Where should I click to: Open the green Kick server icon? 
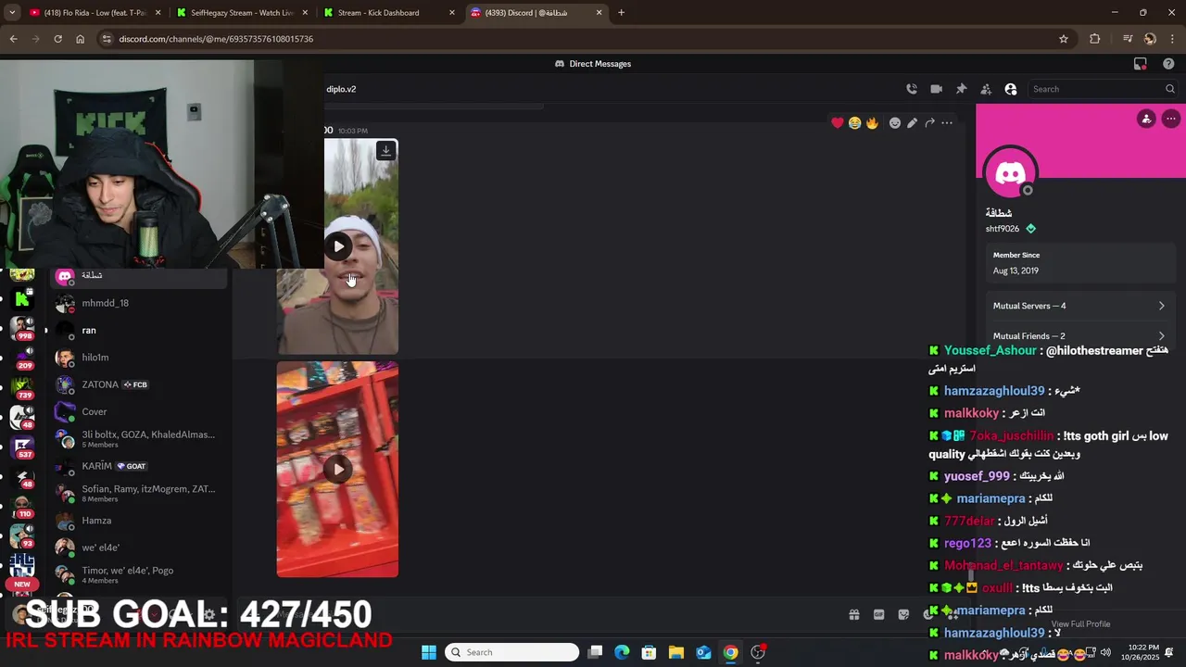coord(22,299)
